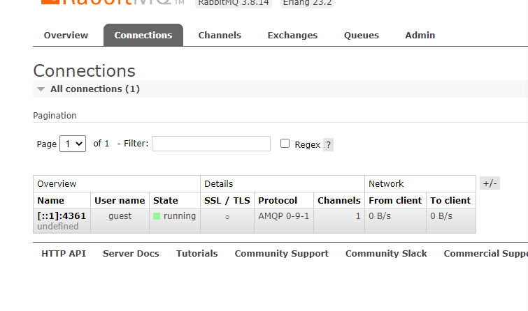The width and height of the screenshot is (528, 311).
Task: Visit the Tutorials link
Action: [197, 254]
